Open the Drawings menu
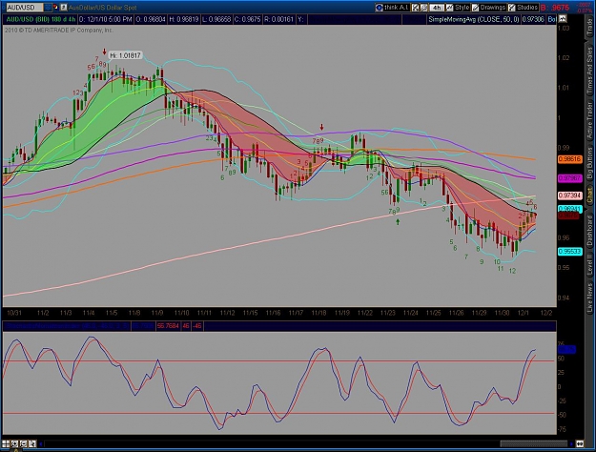This screenshot has width=596, height=452. click(x=489, y=8)
